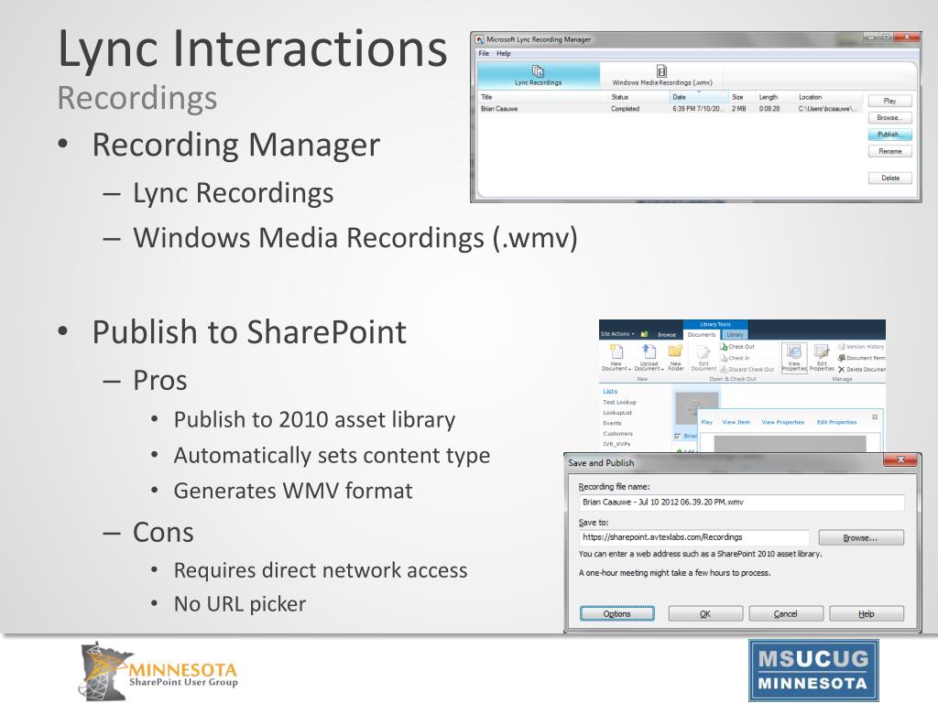Click Check In in the SharePoint ribbon

(x=736, y=358)
